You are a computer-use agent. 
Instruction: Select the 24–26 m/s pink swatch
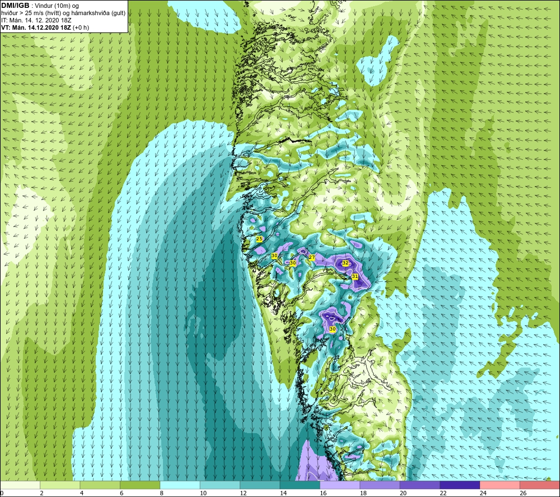click(500, 485)
